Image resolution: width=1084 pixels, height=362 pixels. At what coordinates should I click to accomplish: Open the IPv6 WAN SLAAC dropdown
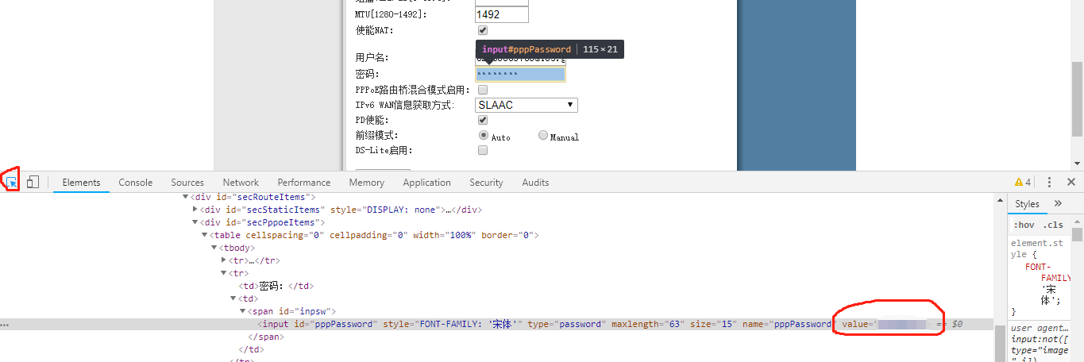[527, 105]
